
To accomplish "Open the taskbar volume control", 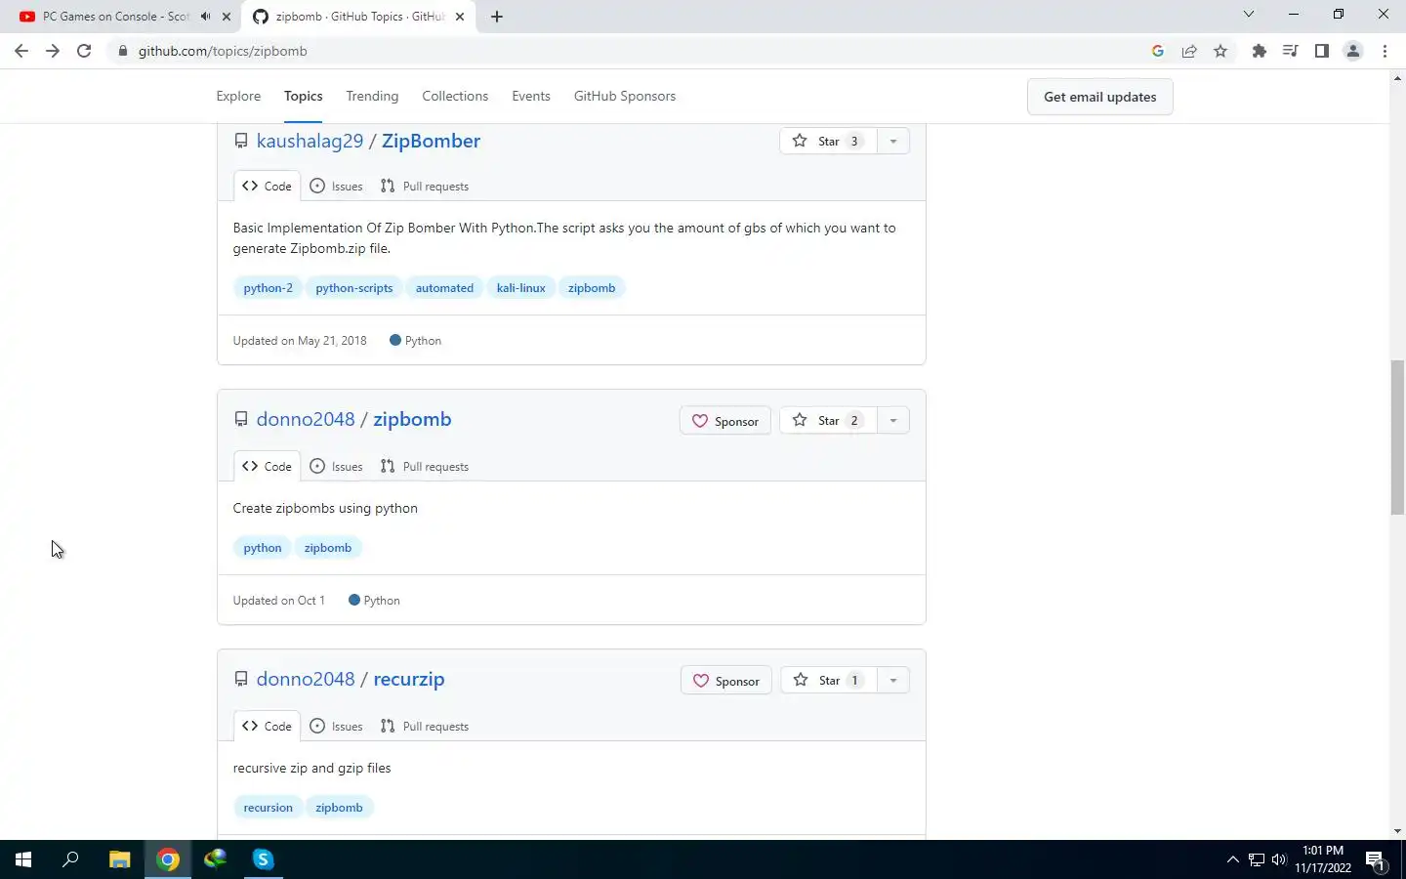I will 1279,859.
